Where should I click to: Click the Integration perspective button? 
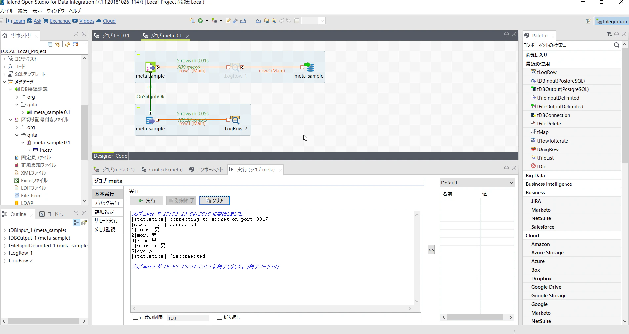coord(611,21)
